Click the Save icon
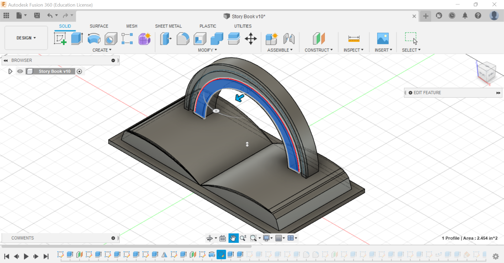504x263 pixels. click(x=37, y=16)
